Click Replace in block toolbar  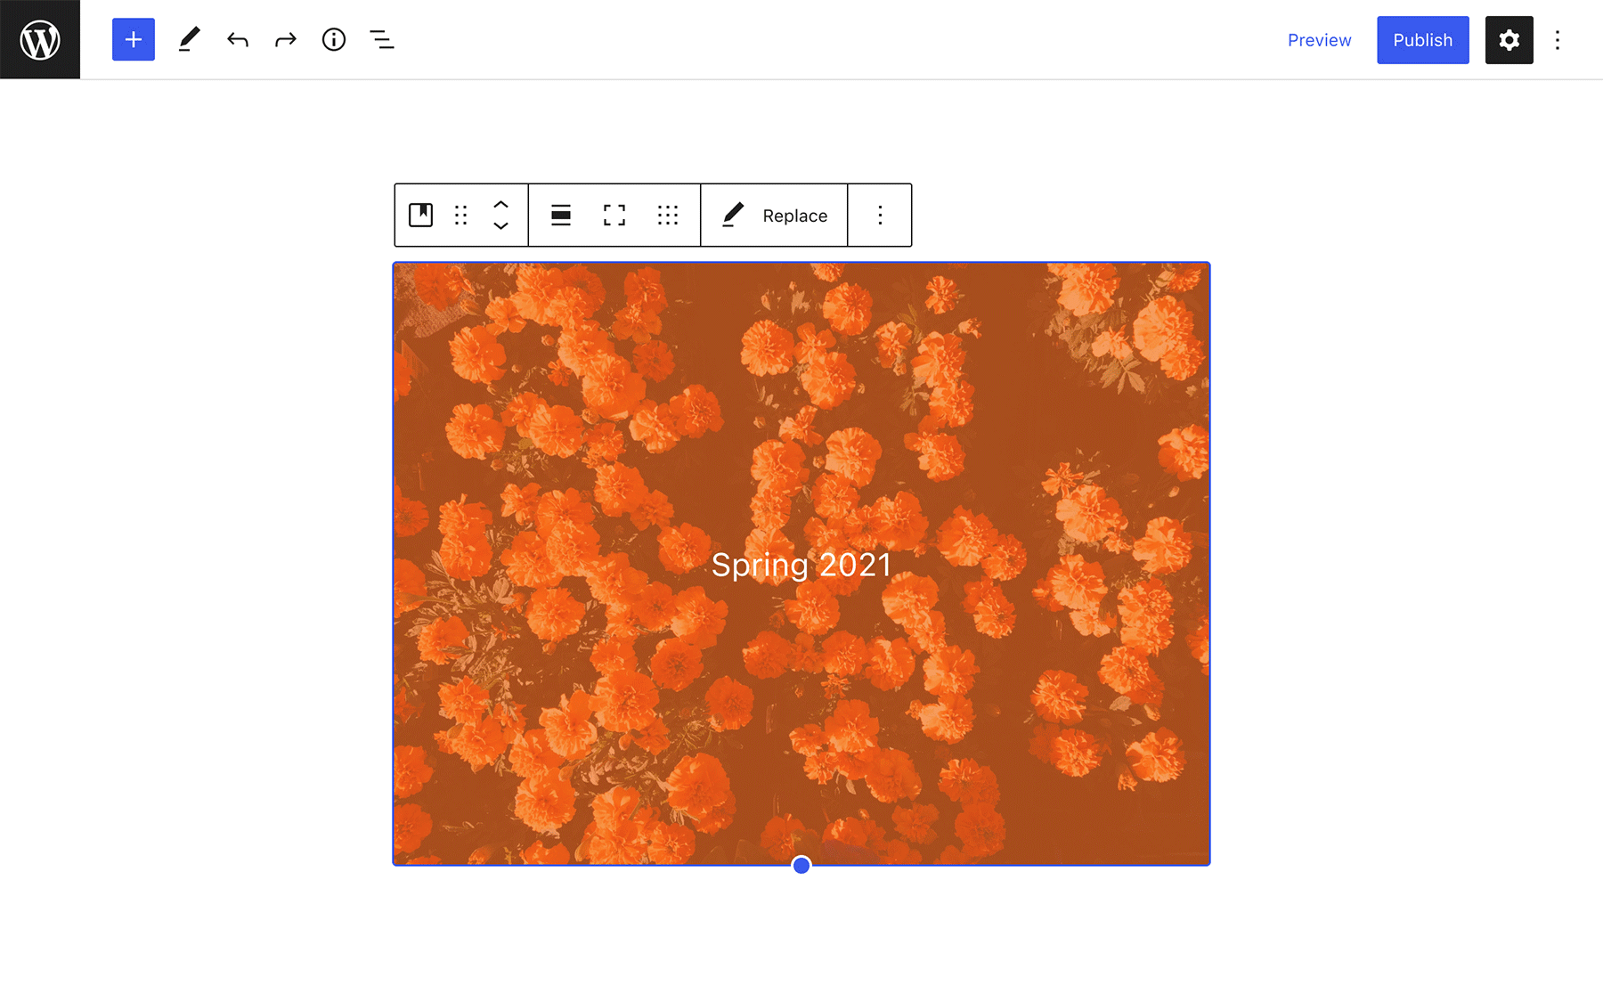point(795,216)
